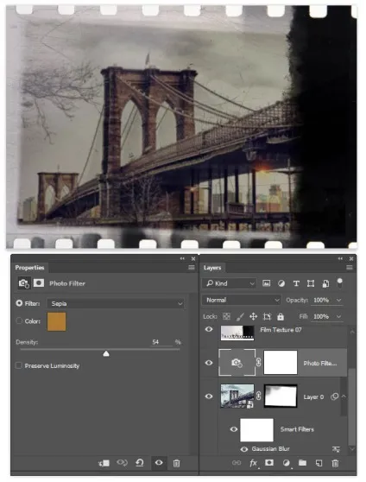The height and width of the screenshot is (482, 366).
Task: Click the Layer 0 mask thumbnail
Action: coord(281,396)
